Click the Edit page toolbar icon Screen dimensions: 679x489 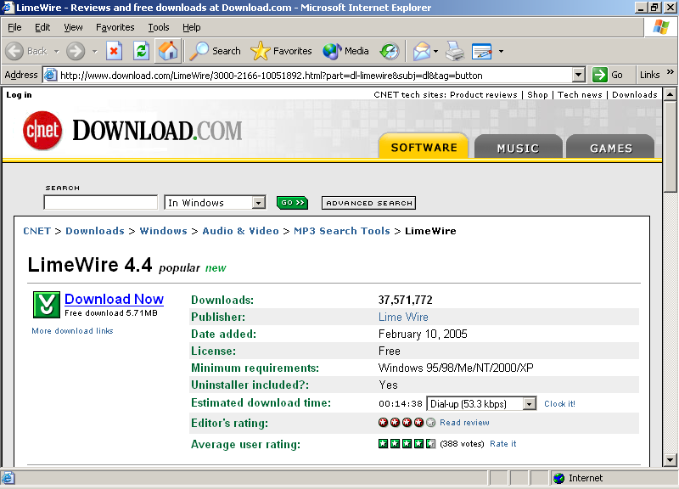(481, 51)
